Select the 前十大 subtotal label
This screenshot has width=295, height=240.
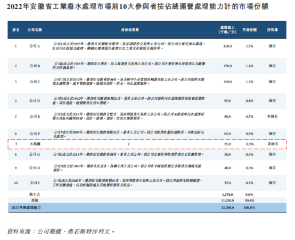coord(35,195)
